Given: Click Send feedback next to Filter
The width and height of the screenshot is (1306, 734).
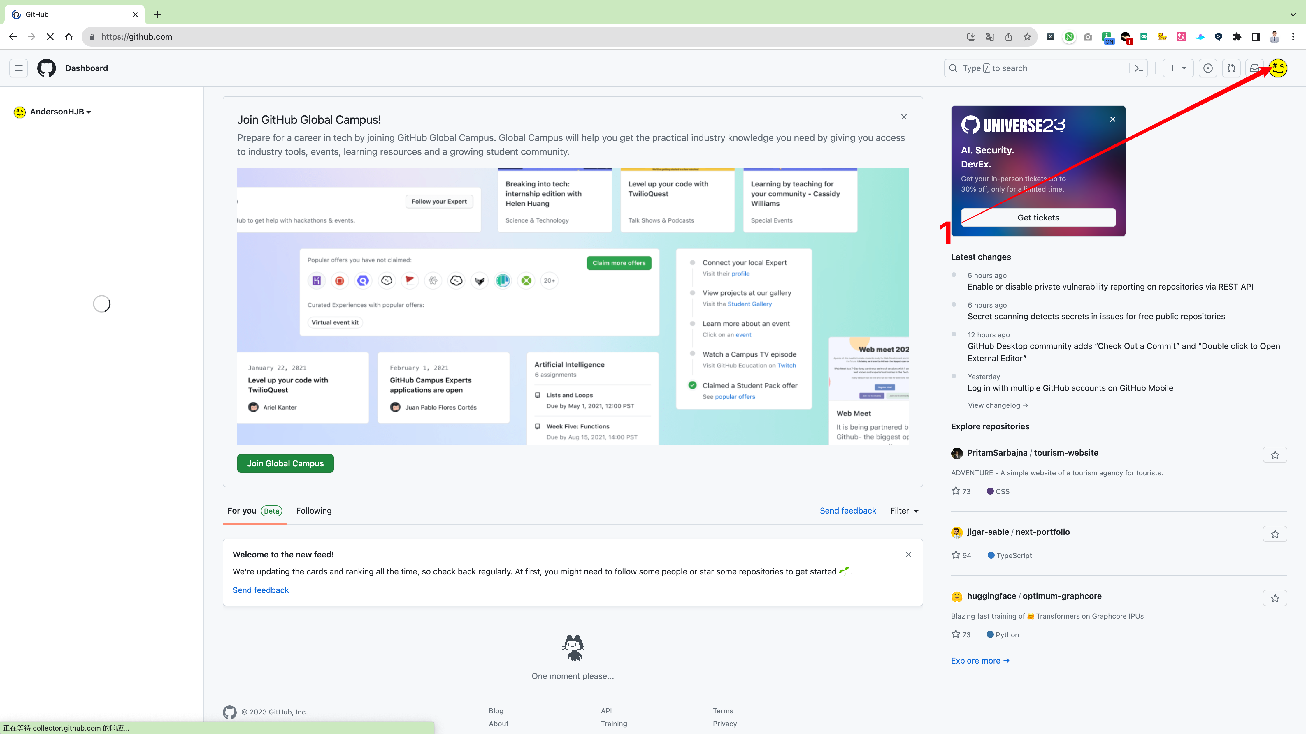Looking at the screenshot, I should point(848,511).
